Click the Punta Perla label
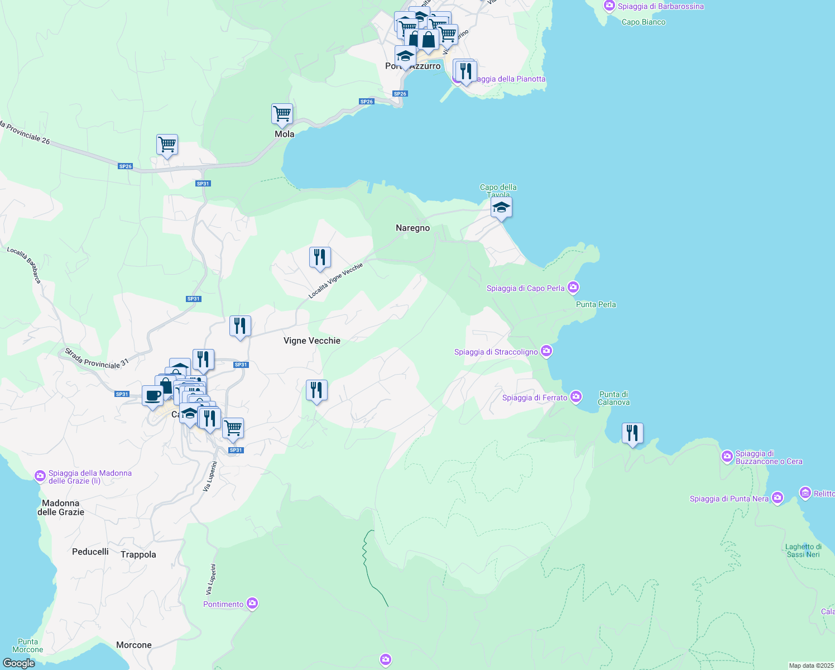Viewport: 835px width, 670px height. (596, 304)
